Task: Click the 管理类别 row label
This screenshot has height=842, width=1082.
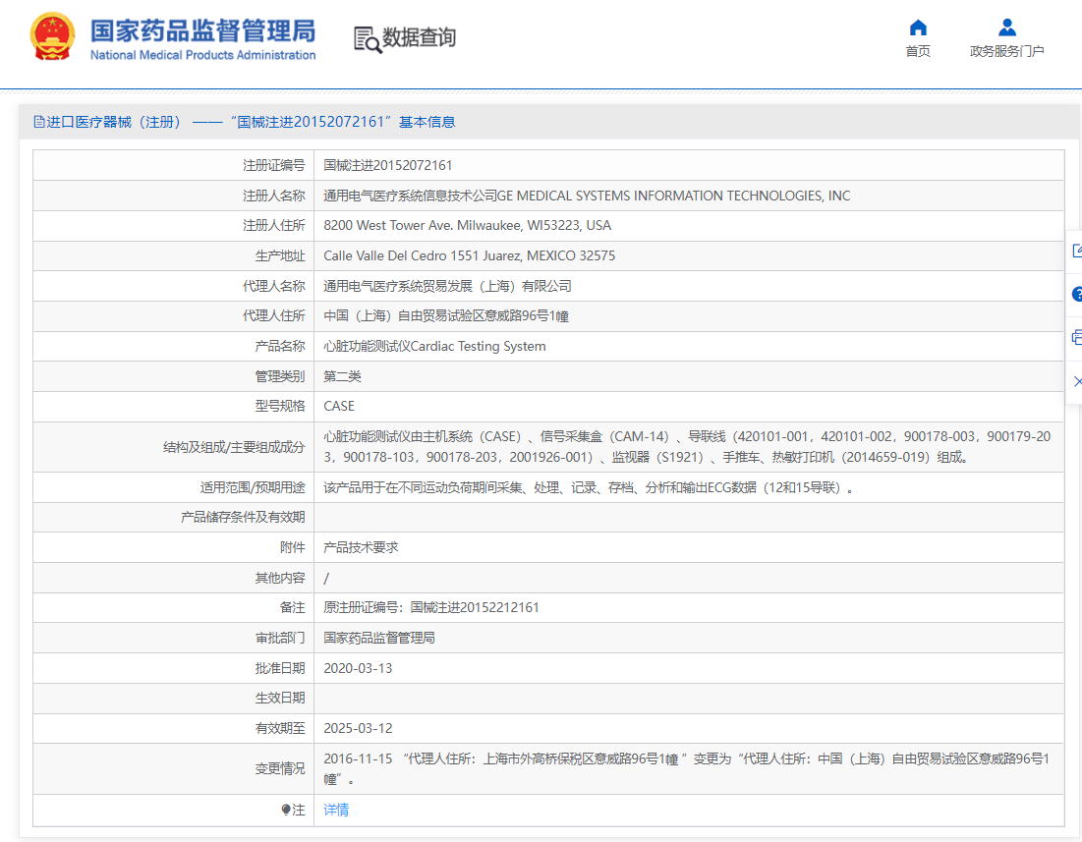Action: coord(280,376)
